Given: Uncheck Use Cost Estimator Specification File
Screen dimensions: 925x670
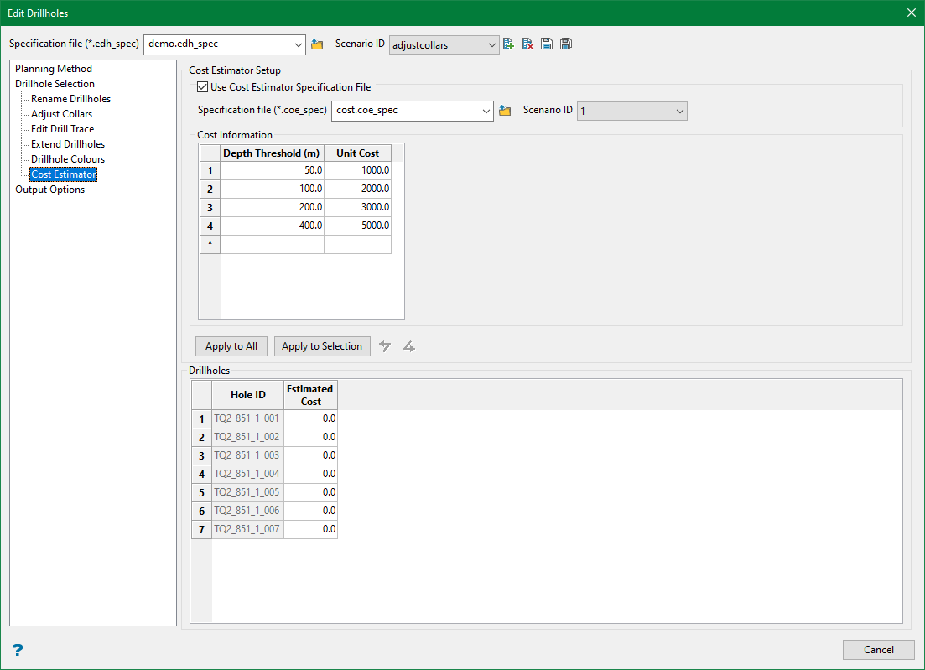Looking at the screenshot, I should coord(202,87).
